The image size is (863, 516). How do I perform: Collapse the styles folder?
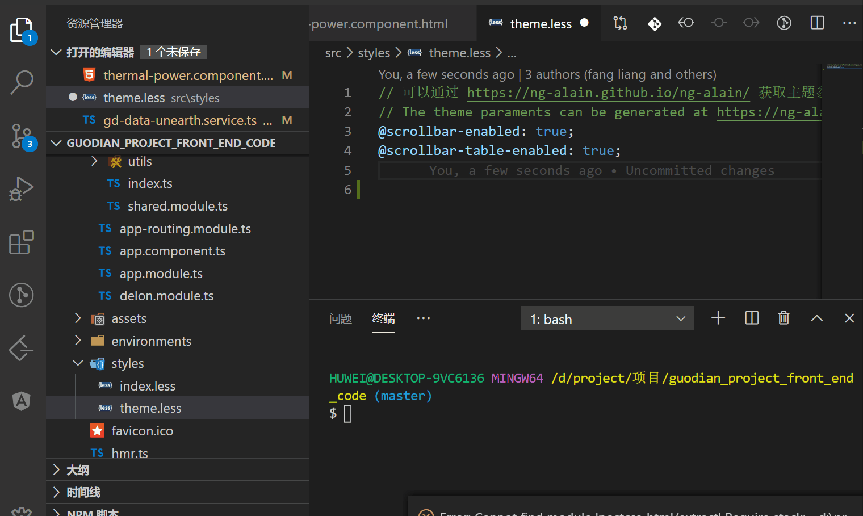(x=78, y=363)
